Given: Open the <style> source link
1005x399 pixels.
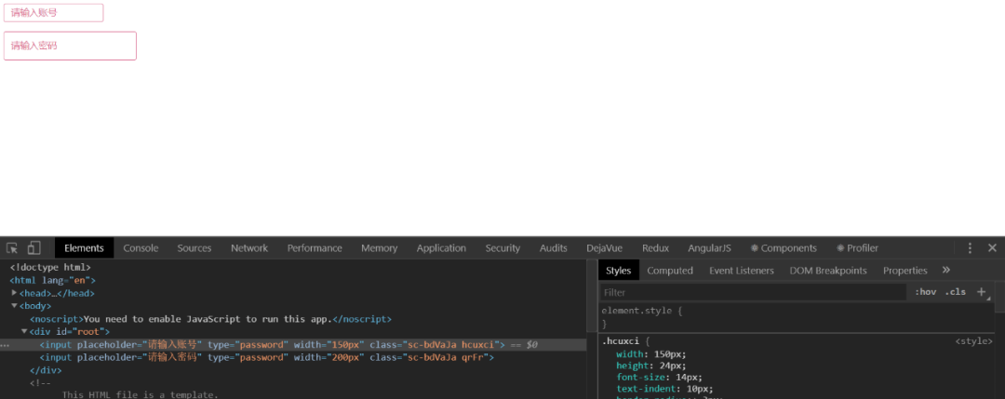Looking at the screenshot, I should click(x=973, y=341).
